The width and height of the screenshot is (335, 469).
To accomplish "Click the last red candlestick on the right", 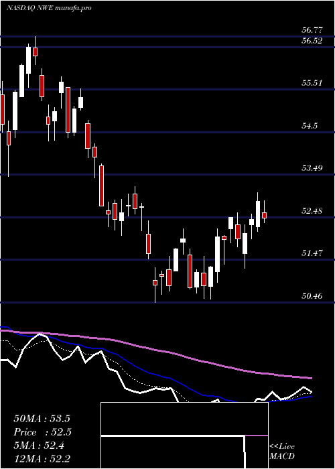I will point(265,215).
